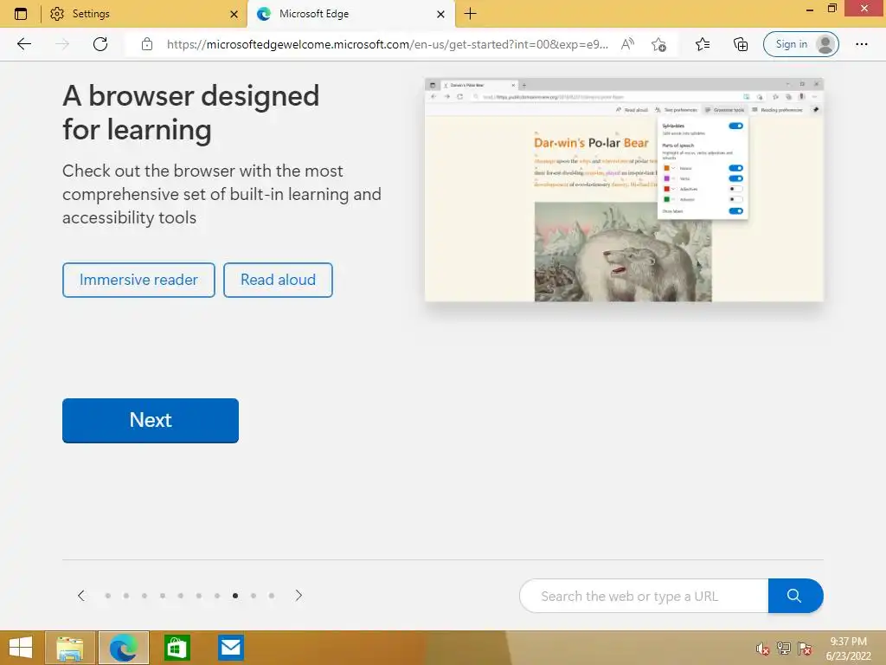Select the Microsoft Edge tab
The height and width of the screenshot is (665, 886).
pos(350,14)
